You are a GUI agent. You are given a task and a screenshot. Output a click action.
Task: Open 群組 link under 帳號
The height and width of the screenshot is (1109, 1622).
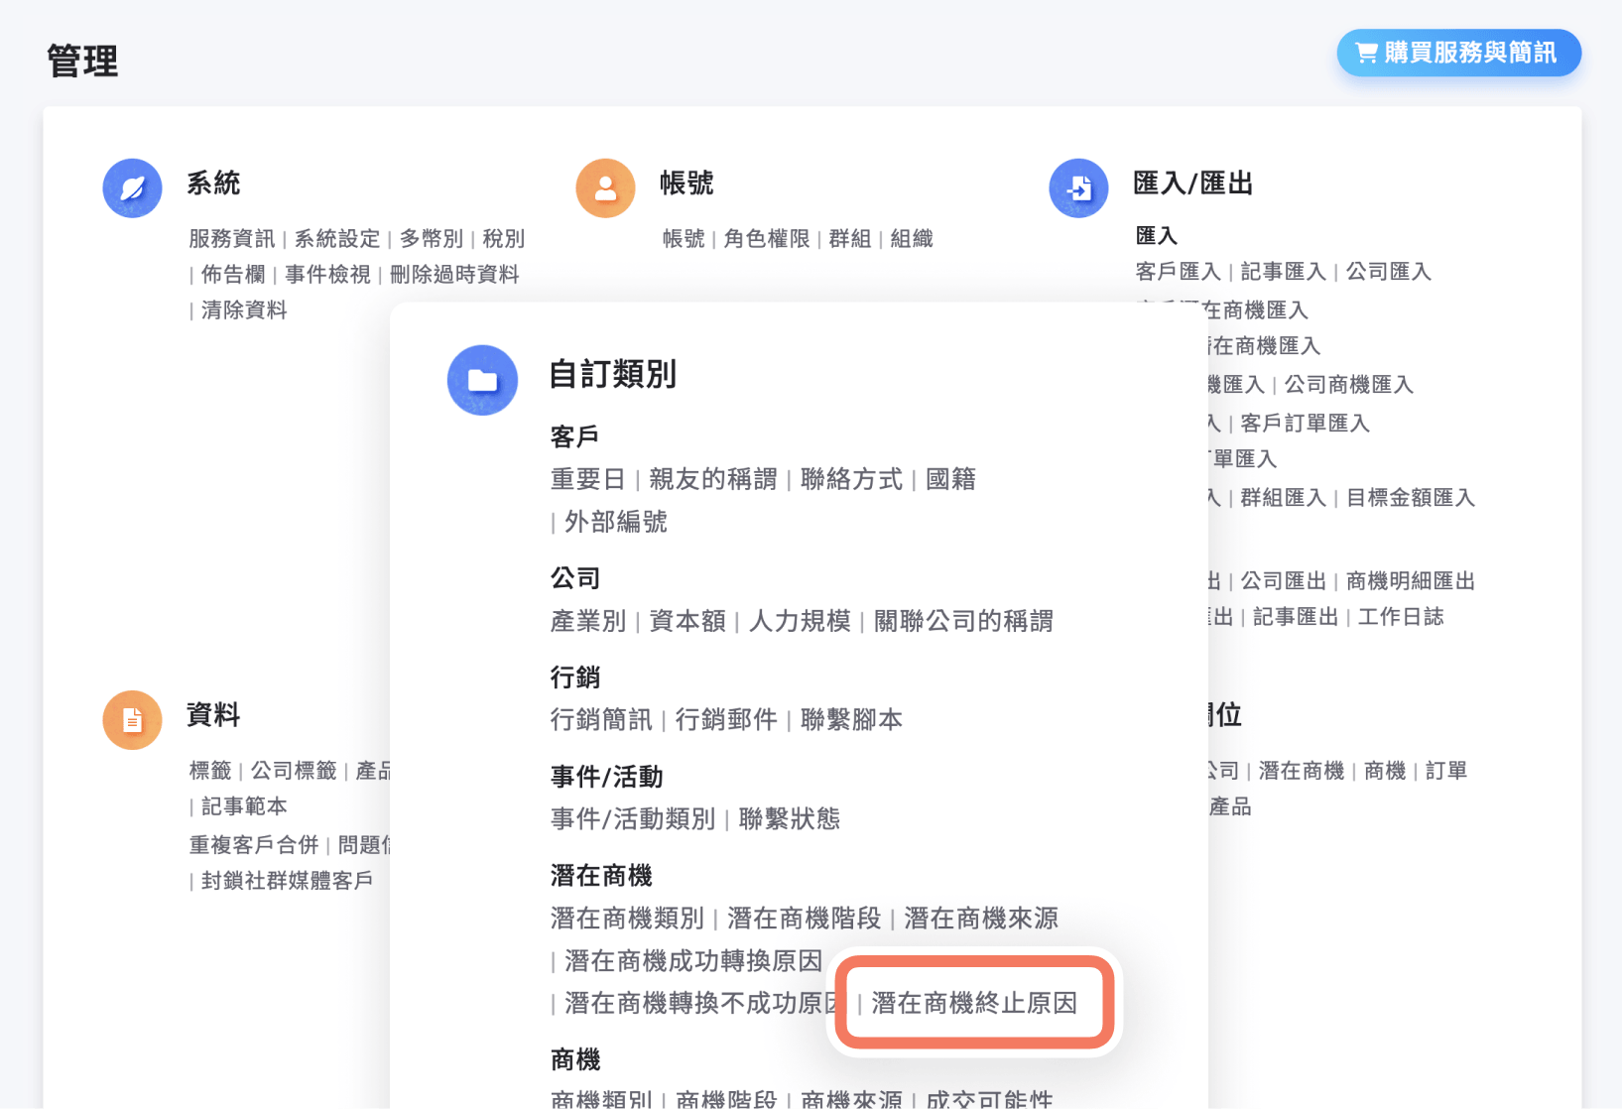850,239
